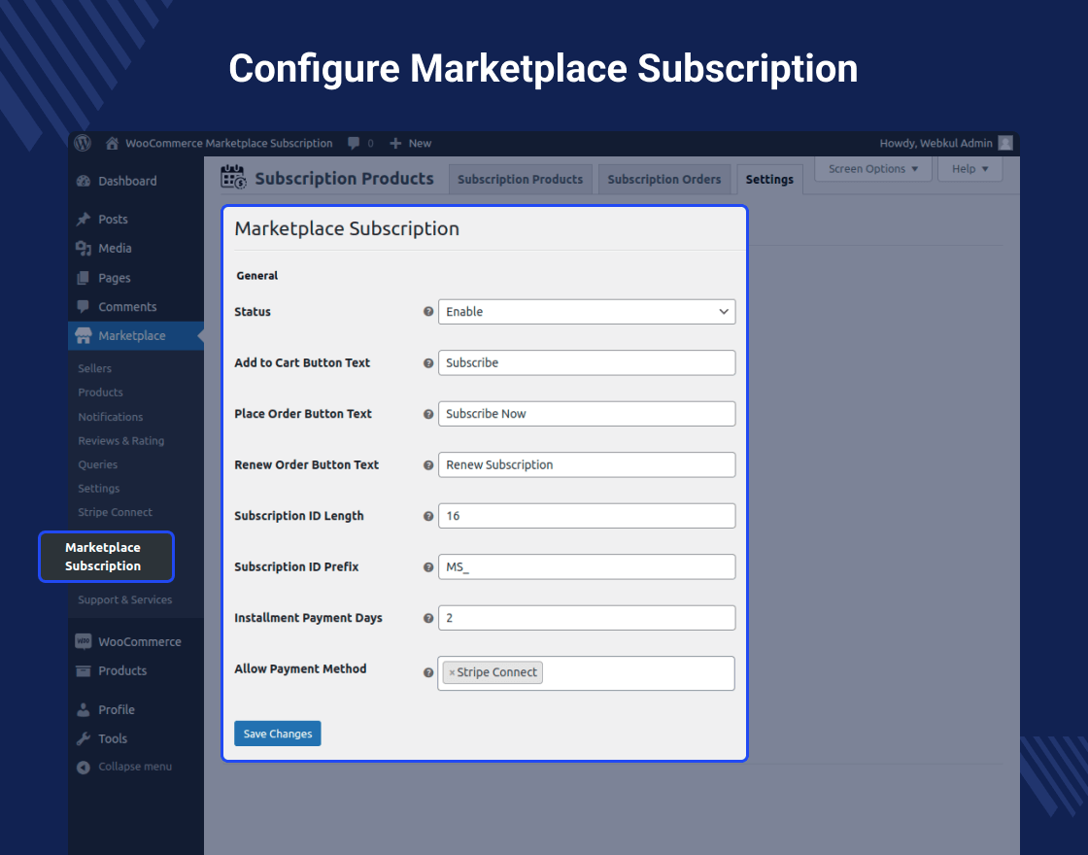
Task: Open Webkul Admin avatar icon
Action: click(1004, 143)
